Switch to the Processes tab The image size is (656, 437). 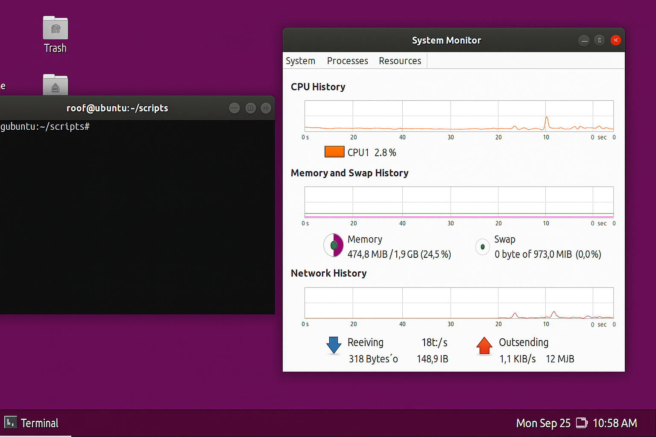click(x=348, y=61)
